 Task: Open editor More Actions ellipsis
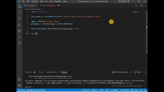coord(145,6)
